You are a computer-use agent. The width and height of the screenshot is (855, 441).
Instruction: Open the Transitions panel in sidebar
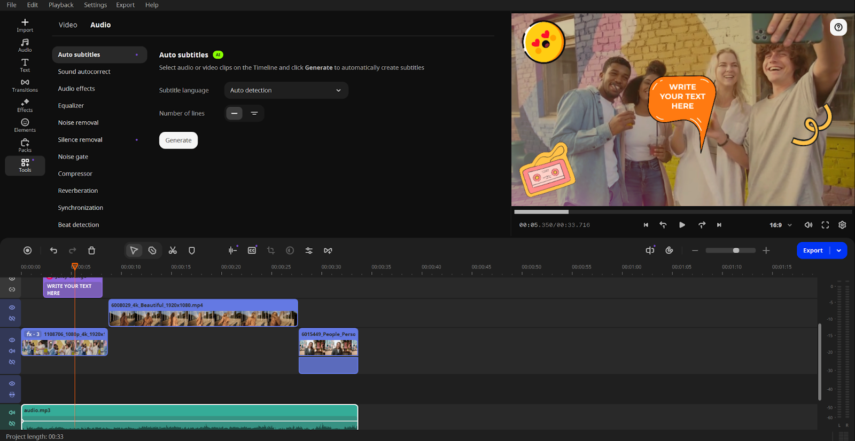(x=25, y=85)
